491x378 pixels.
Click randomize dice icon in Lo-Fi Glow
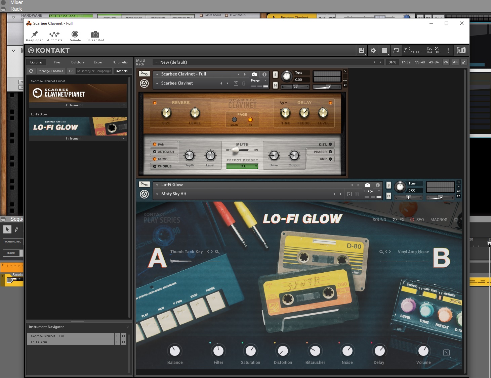point(446,353)
